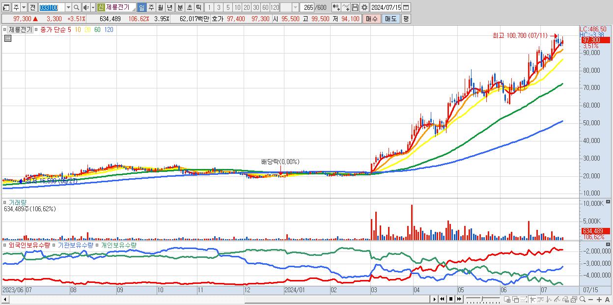
Task: Open the dropdown arrow beside the speaker icon
Action: click(x=93, y=7)
